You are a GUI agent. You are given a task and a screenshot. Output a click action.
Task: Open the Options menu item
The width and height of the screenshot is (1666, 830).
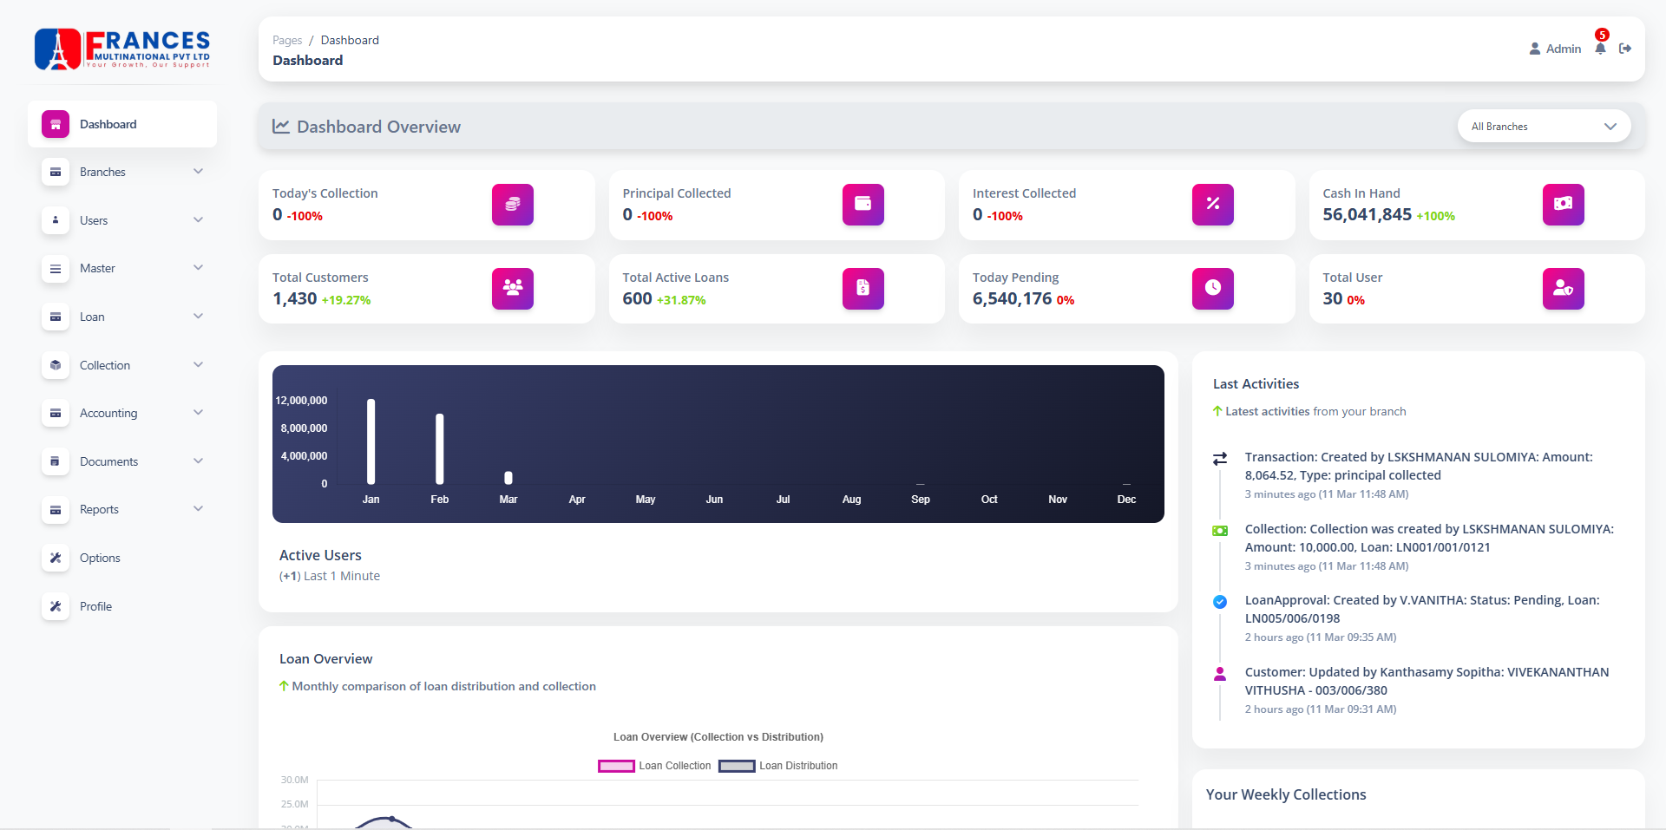pyautogui.click(x=100, y=558)
